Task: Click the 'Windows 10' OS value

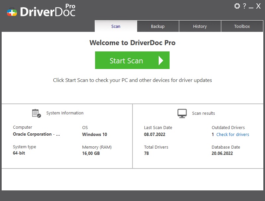Action: (94, 135)
